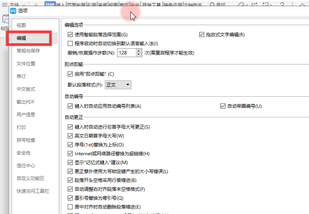The image size is (309, 214).
Task: Open the hamburger menu beside 文件
Action: pyautogui.click(x=4, y=5)
